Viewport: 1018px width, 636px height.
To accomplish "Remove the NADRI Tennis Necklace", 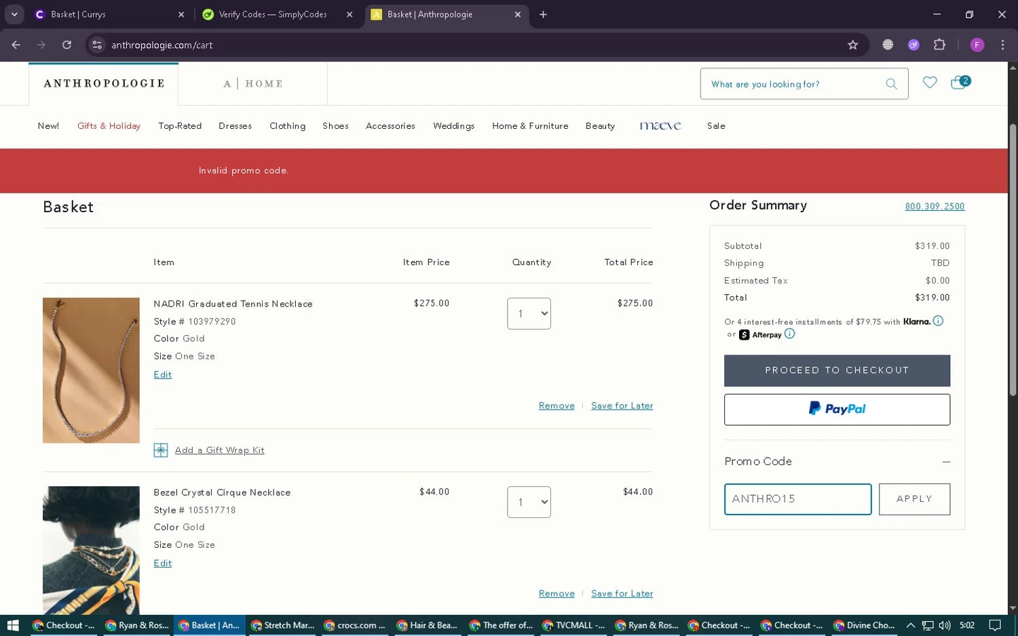I will pyautogui.click(x=557, y=405).
